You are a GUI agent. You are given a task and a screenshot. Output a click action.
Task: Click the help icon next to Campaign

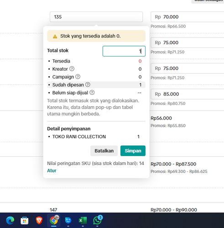pyautogui.click(x=78, y=77)
